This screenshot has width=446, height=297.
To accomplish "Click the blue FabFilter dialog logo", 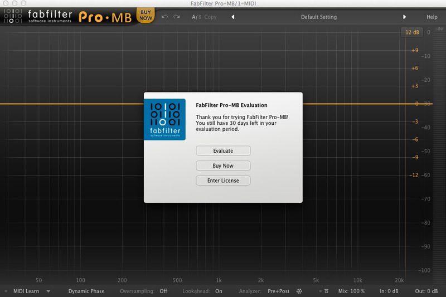I will coord(164,119).
